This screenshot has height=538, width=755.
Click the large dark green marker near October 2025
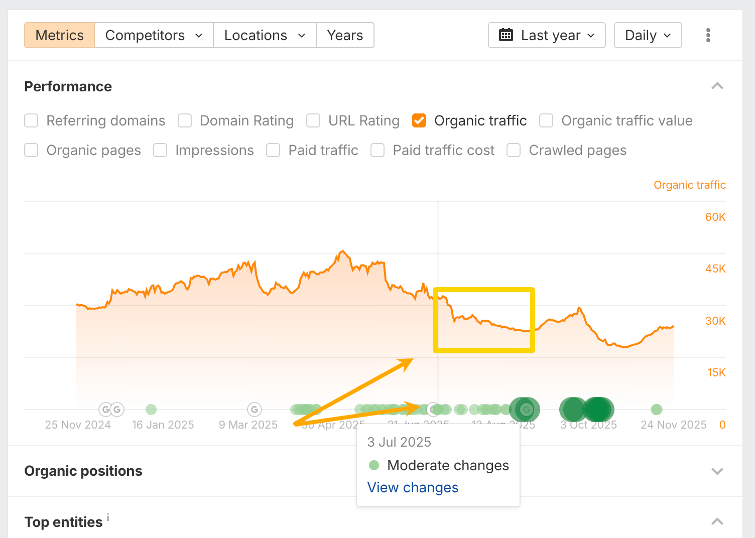(597, 410)
